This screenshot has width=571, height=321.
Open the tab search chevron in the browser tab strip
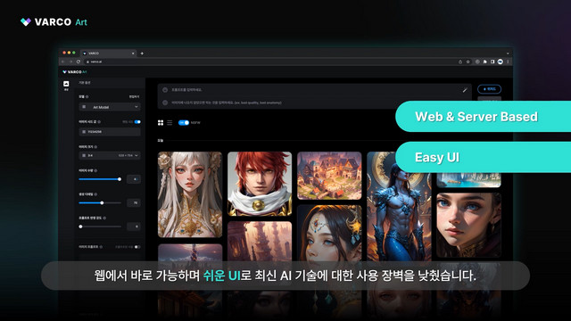coord(508,53)
